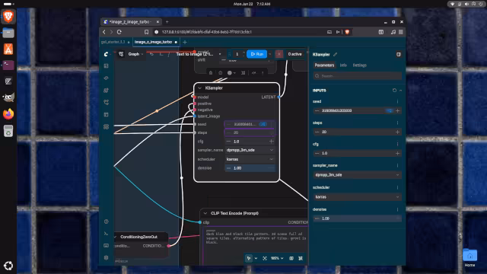Click the keyboard shortcuts icon in sidebar

pos(107,245)
